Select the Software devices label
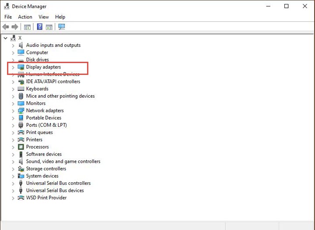The image size is (315, 230). click(44, 154)
